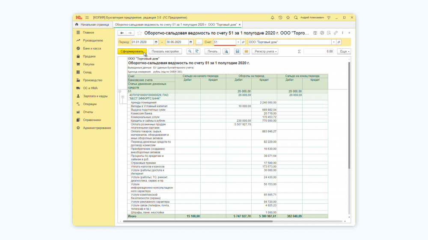Collapse account 51 tree node

point(119,91)
